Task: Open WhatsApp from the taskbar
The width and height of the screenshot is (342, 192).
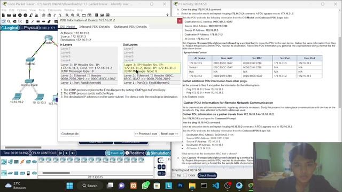Action: coord(145,186)
